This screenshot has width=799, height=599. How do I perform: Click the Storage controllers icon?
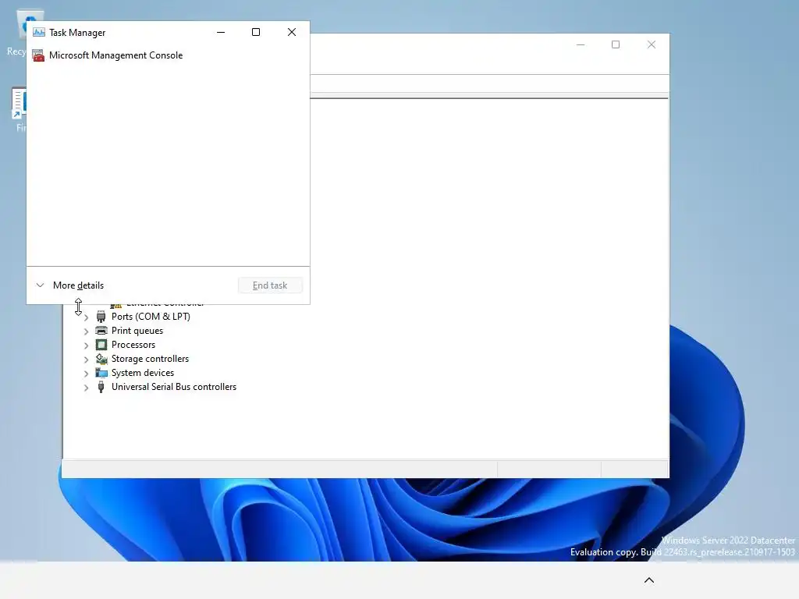click(101, 359)
